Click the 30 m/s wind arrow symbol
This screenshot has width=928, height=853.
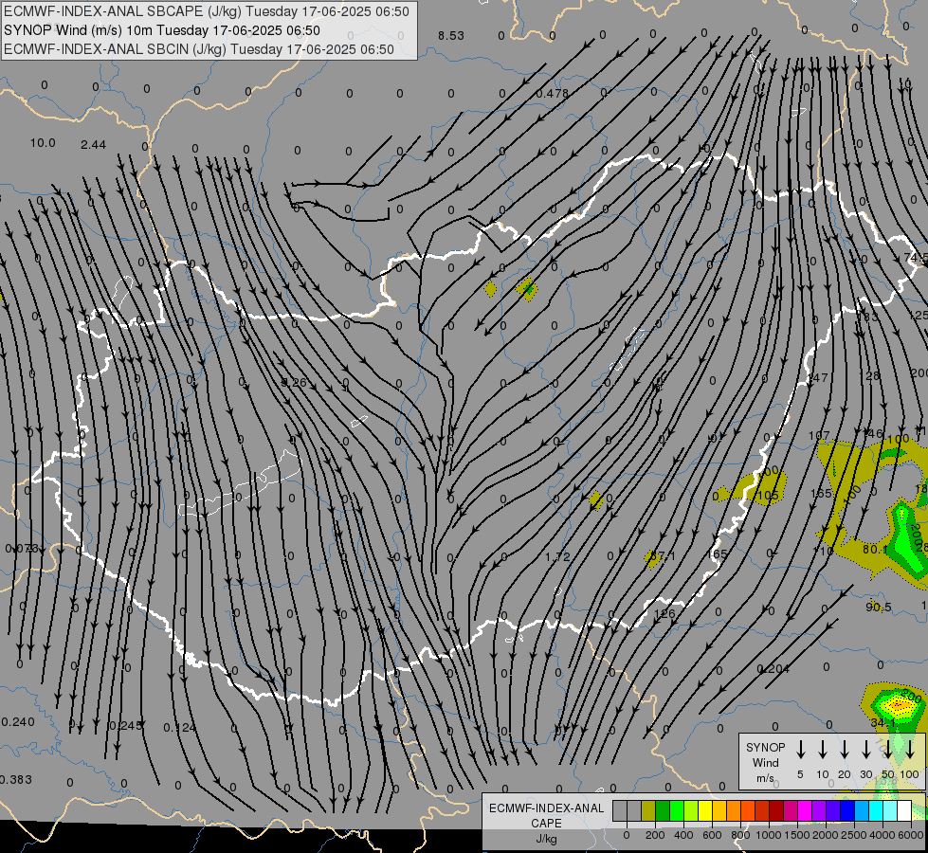pos(865,749)
